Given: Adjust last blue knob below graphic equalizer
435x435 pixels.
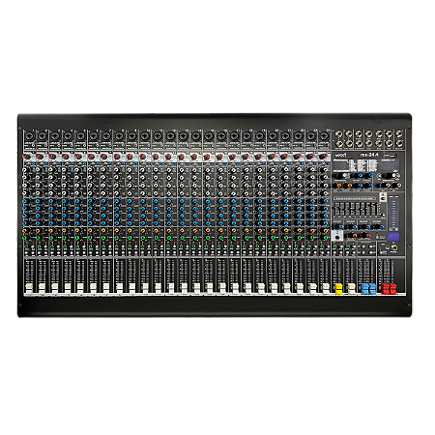Looking at the screenshot, I should tap(380, 227).
